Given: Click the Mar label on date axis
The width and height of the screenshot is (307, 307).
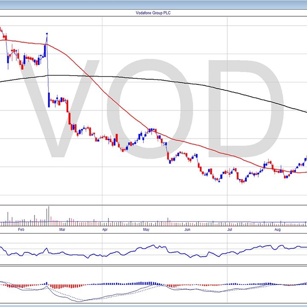Looking at the screenshot, I should coord(62,230).
